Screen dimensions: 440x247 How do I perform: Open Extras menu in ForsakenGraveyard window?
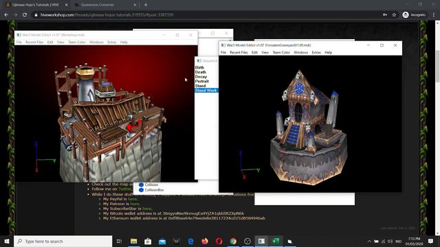[x=316, y=52]
